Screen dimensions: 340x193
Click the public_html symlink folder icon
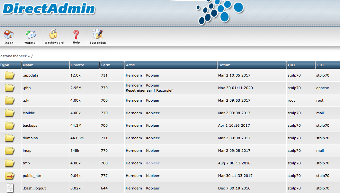10,176
